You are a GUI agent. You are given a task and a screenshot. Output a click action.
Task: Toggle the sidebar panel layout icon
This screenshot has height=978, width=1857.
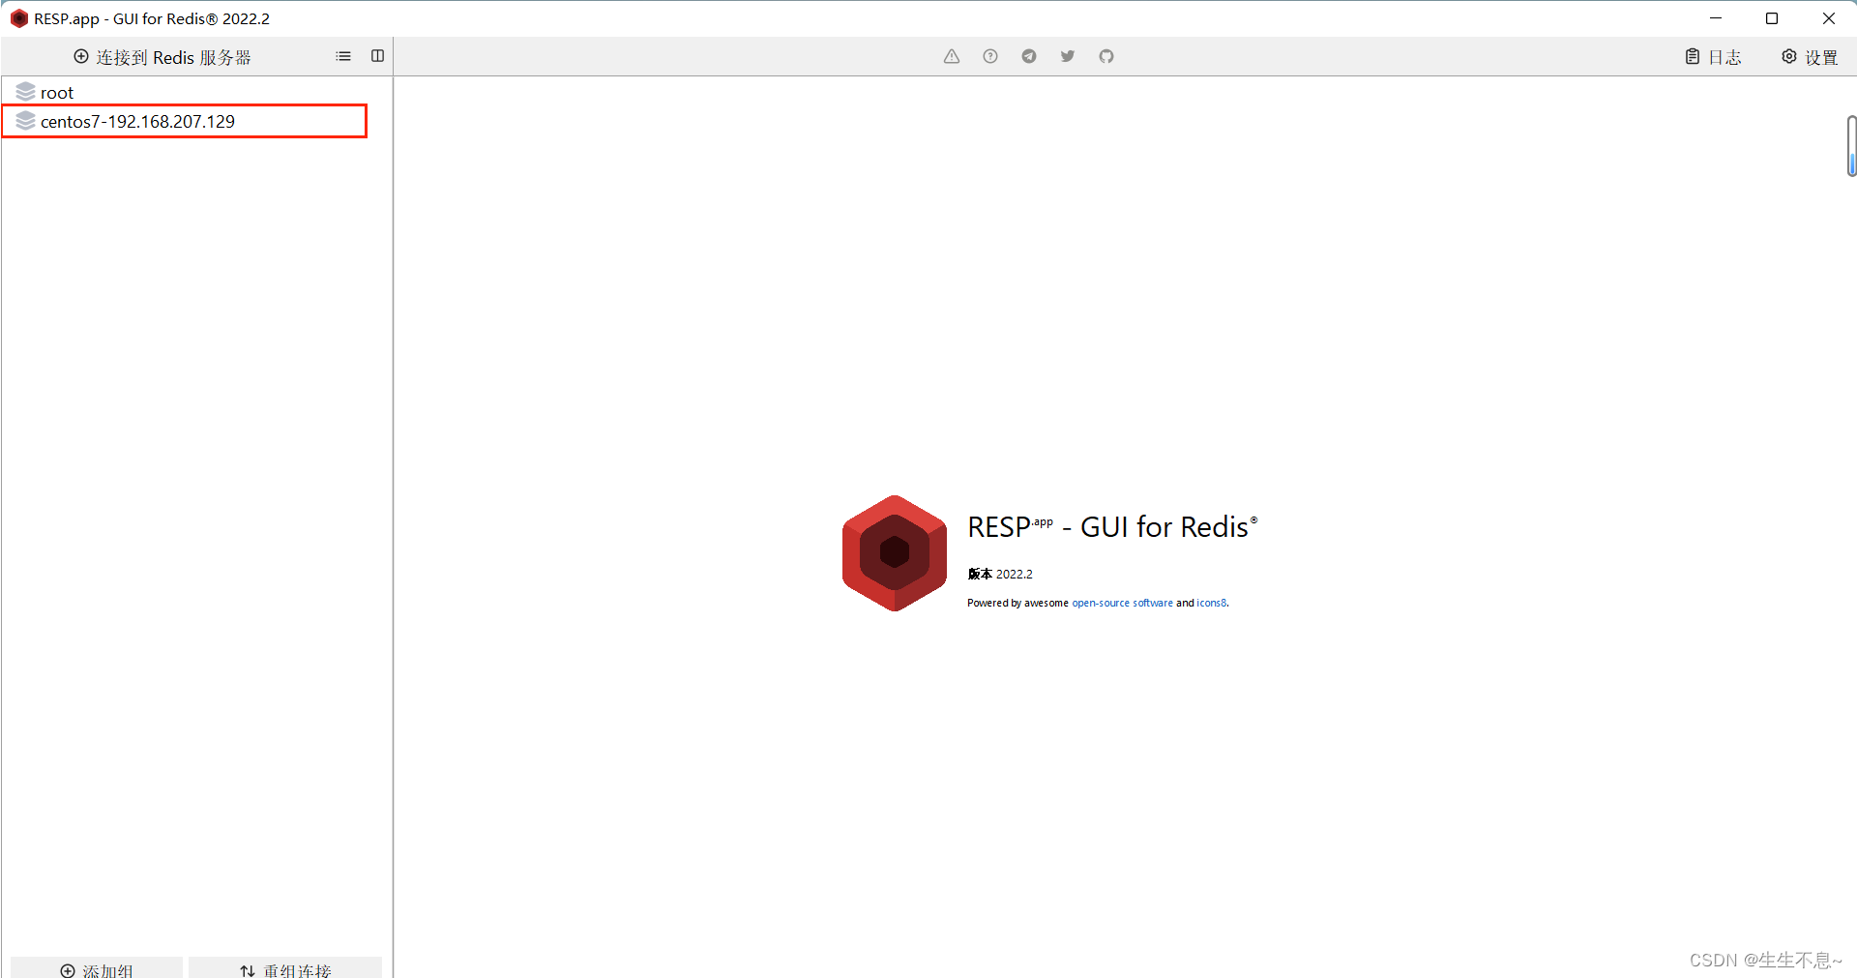377,56
